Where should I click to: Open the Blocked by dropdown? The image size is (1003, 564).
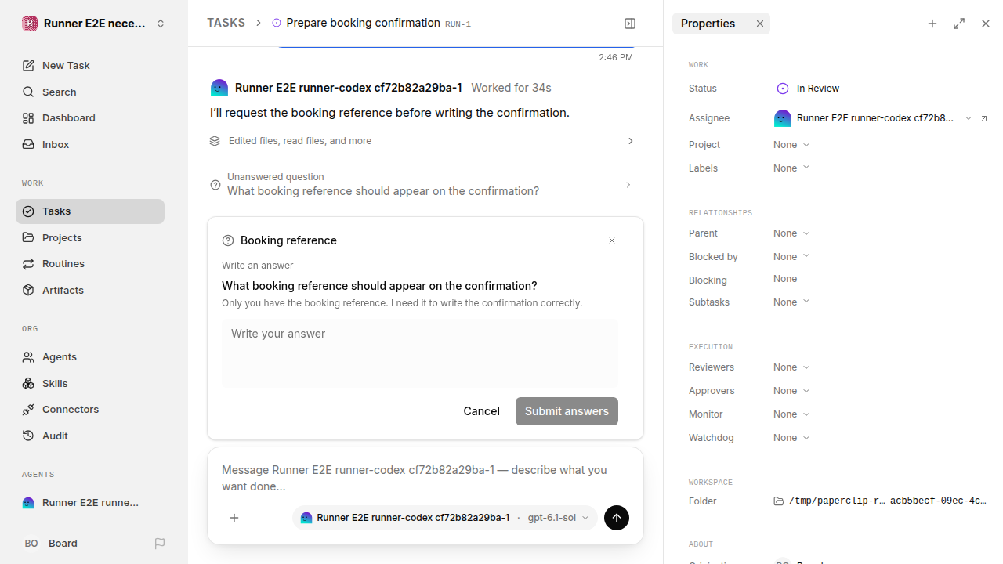pos(791,257)
